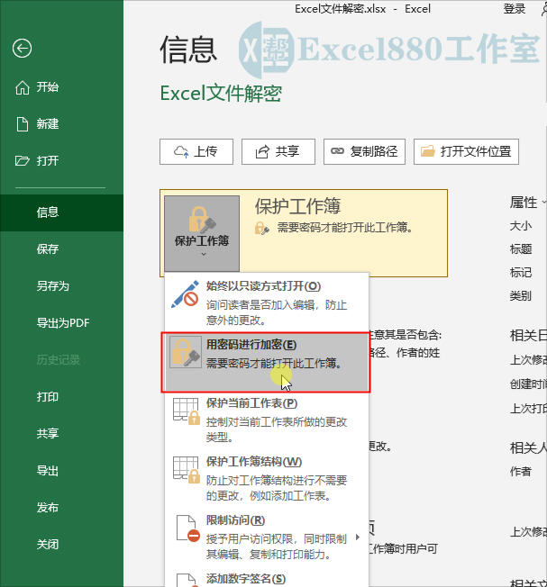Click 发布 in the sidebar
547x587 pixels.
tap(61, 507)
